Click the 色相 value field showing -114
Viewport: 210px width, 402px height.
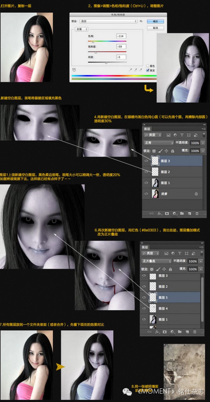point(121,36)
